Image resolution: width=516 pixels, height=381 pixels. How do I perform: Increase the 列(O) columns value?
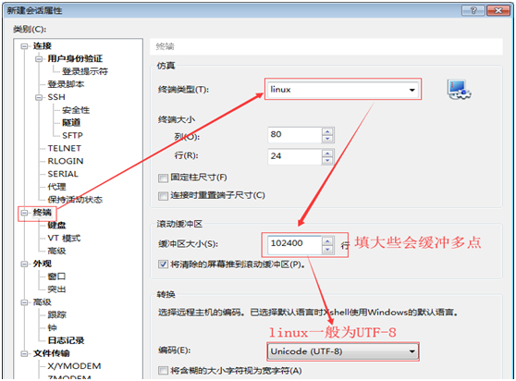(x=327, y=131)
